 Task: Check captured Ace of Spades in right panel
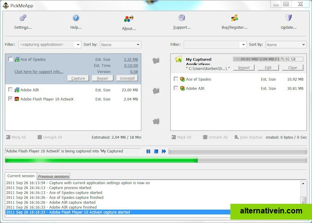click(x=176, y=79)
